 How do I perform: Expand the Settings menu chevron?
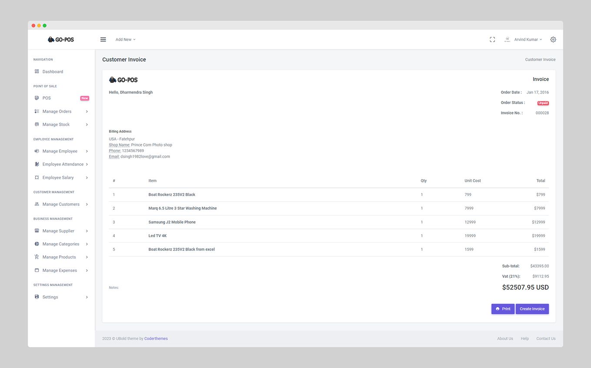(x=87, y=297)
